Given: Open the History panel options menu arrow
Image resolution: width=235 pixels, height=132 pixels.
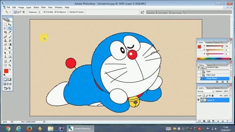Looking at the screenshot, I should (x=231, y=65).
